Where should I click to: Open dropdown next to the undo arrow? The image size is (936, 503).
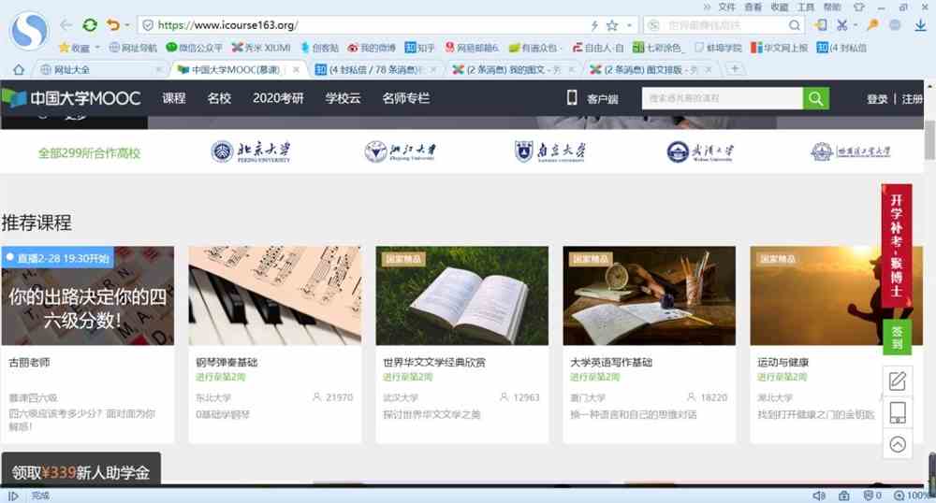pos(126,25)
